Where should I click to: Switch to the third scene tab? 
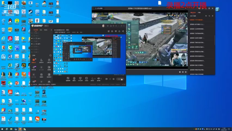[46, 30]
